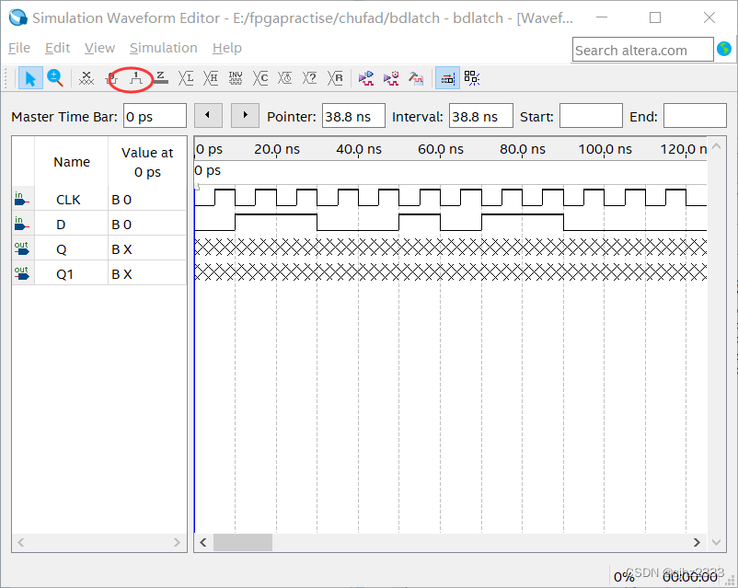This screenshot has width=738, height=588.
Task: Click value B 0 of D
Action: click(121, 225)
